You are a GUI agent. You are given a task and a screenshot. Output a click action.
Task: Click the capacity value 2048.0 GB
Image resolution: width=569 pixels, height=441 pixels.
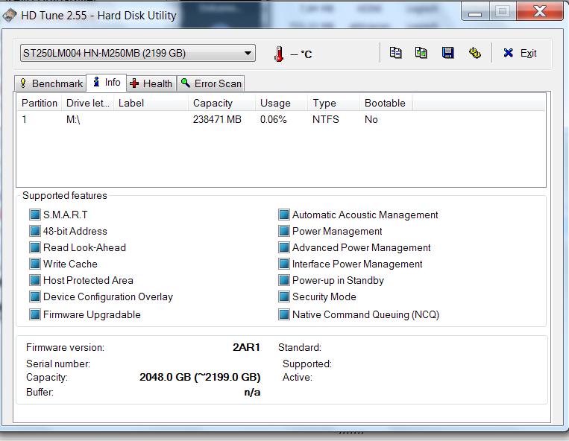click(200, 377)
